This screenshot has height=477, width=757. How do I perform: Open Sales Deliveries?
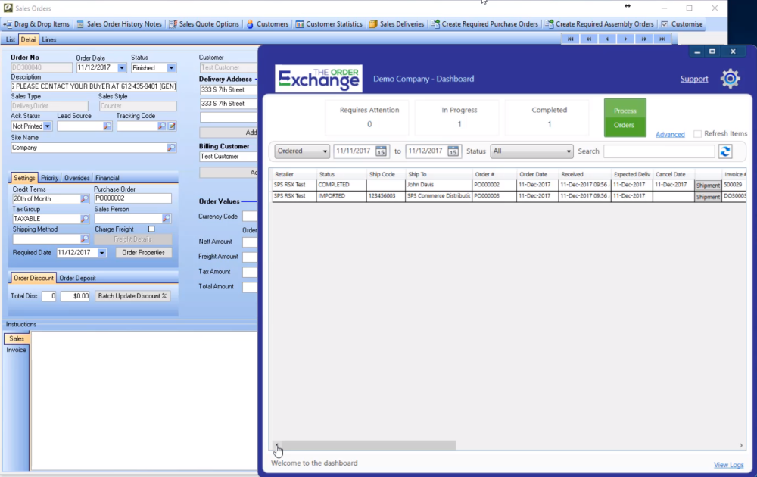click(396, 23)
